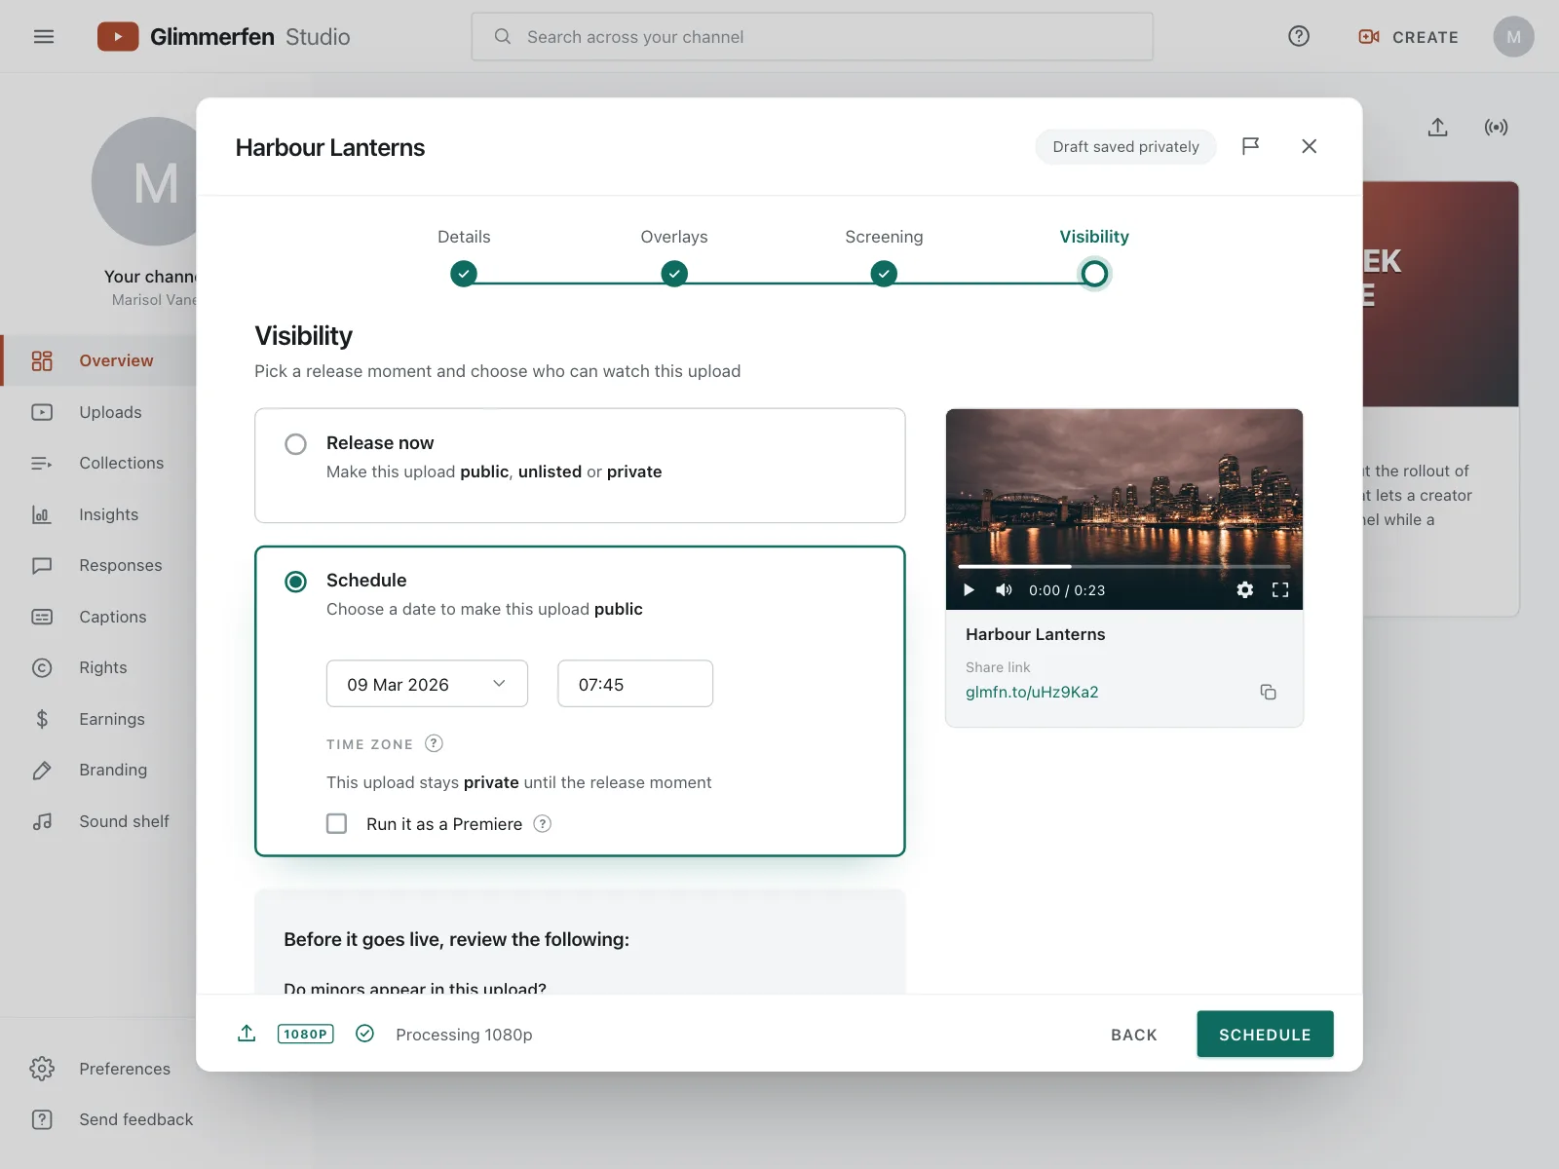Open the hamburger main menu
Screen dimensions: 1559x1169
coord(44,37)
